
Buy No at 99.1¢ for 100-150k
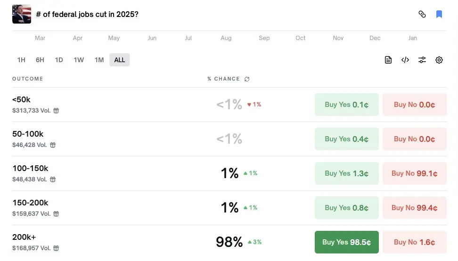414,173
